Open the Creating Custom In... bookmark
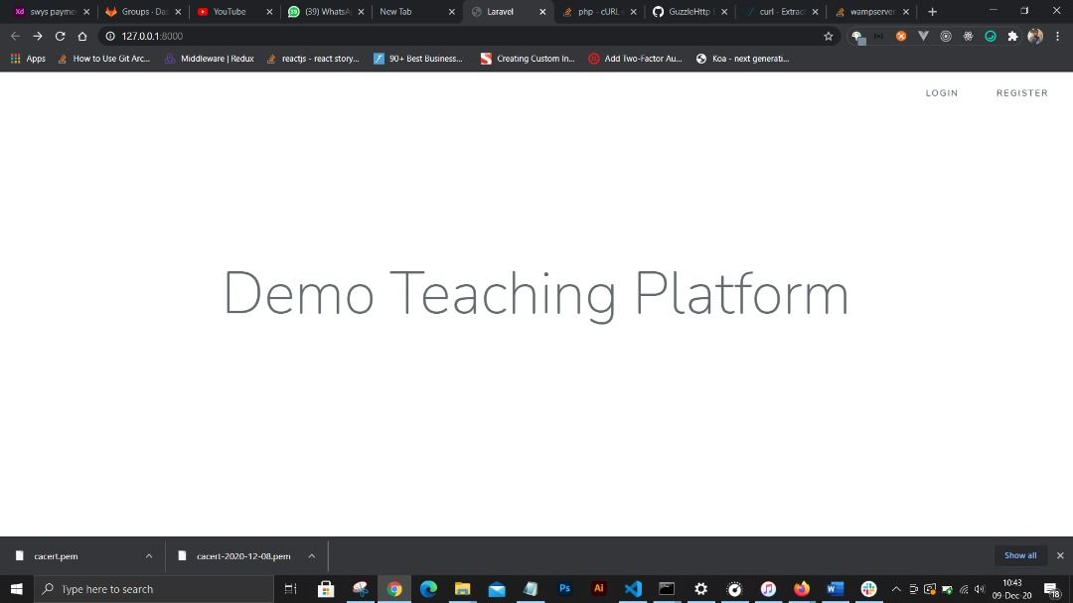 point(528,59)
